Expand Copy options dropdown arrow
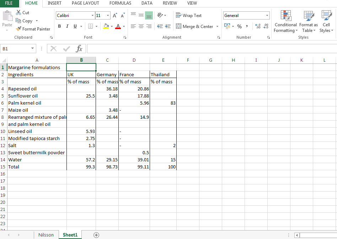Image resolution: width=337 pixels, height=239 pixels. [x=37, y=21]
